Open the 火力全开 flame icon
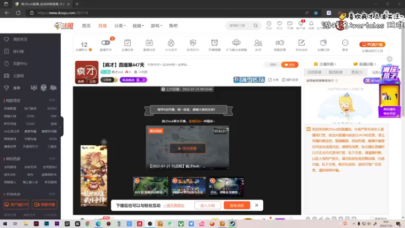Viewport: 405px width, 228px height. click(171, 43)
